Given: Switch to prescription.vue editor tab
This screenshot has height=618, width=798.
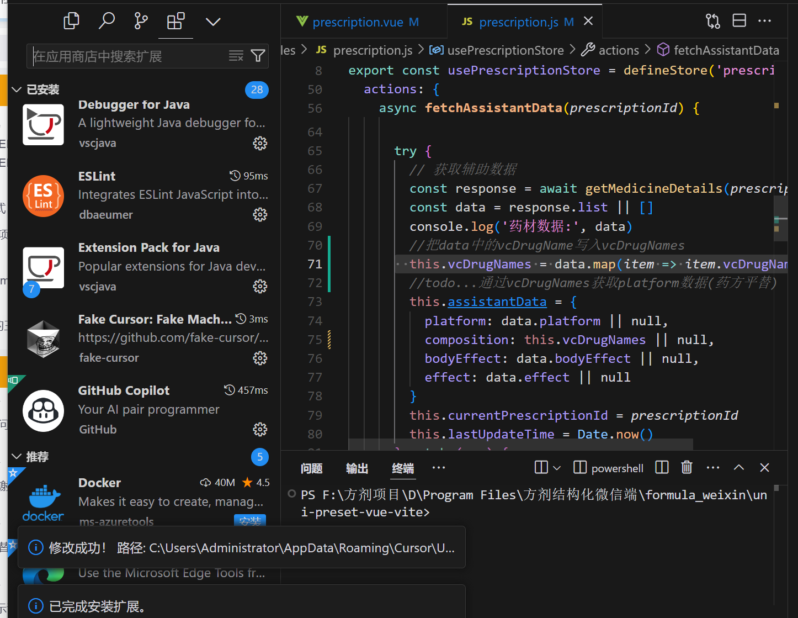Looking at the screenshot, I should pyautogui.click(x=358, y=22).
